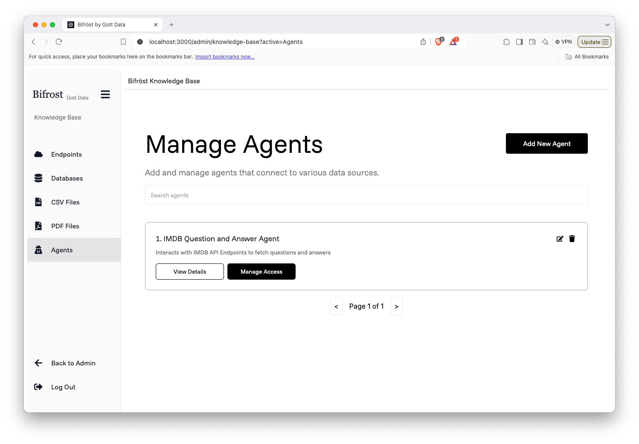Toggle the sidebar hamburger menu

tap(105, 94)
